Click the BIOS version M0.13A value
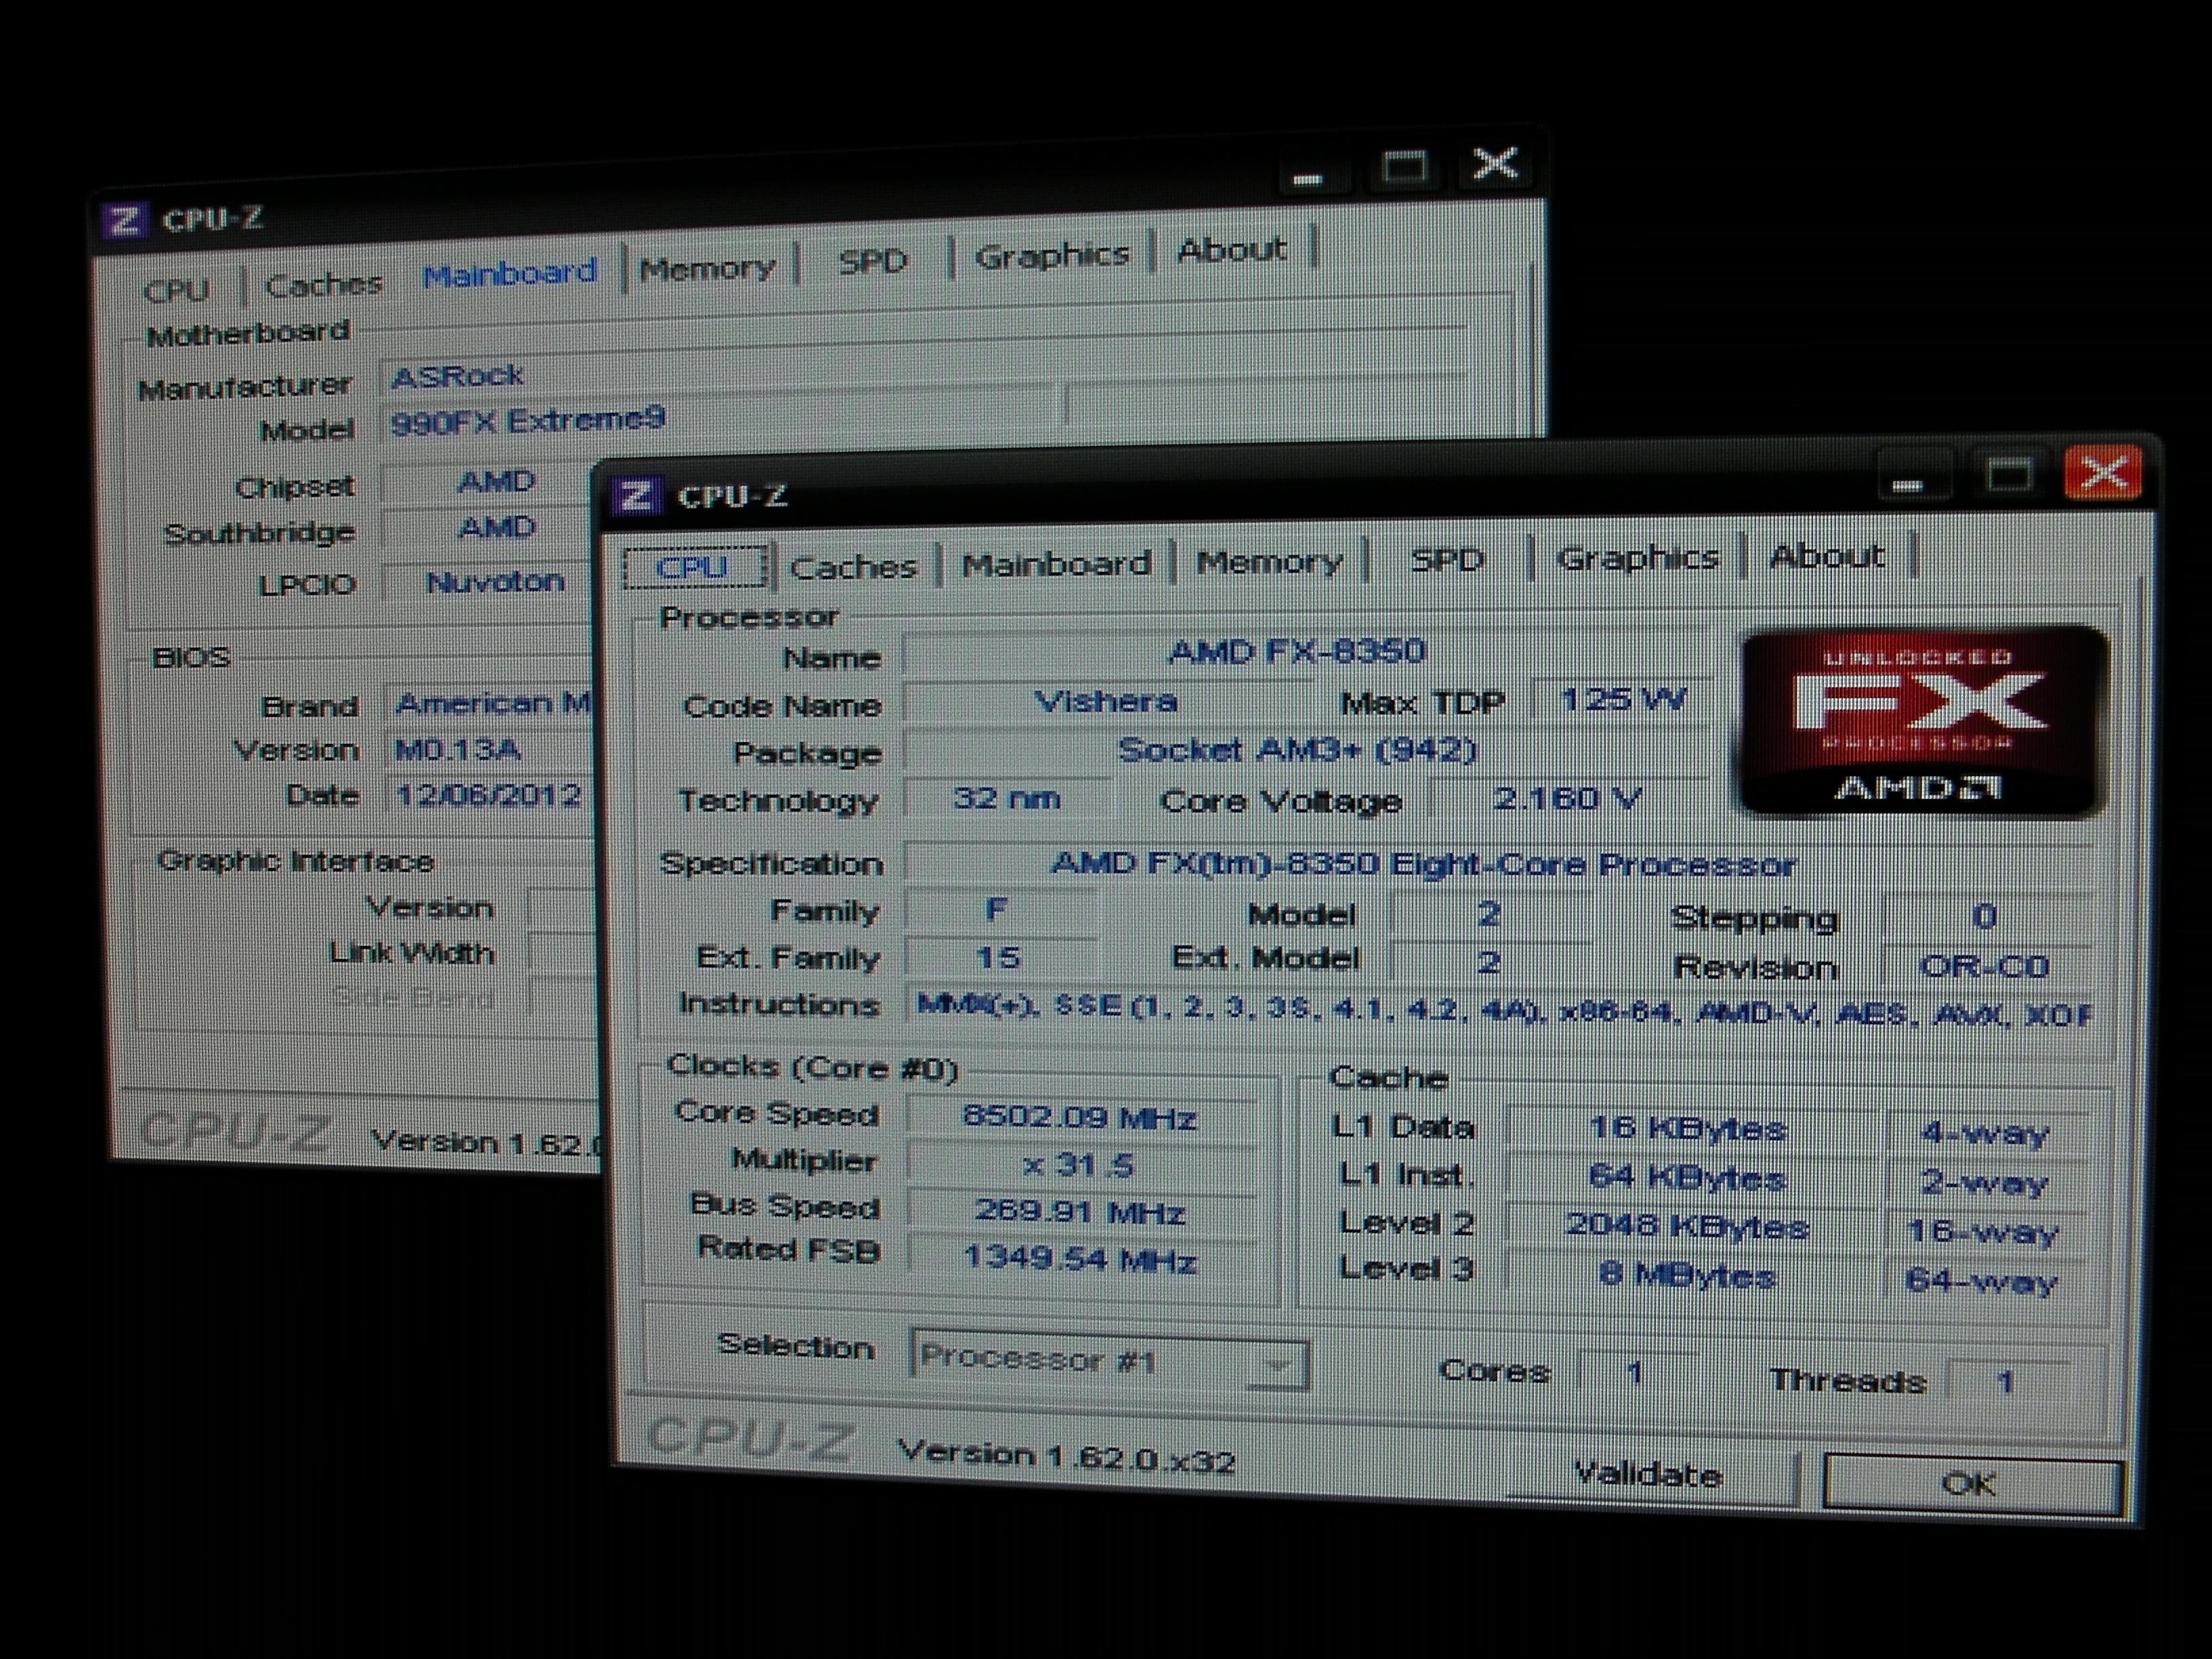Viewport: 2212px width, 1659px height. pyautogui.click(x=490, y=750)
